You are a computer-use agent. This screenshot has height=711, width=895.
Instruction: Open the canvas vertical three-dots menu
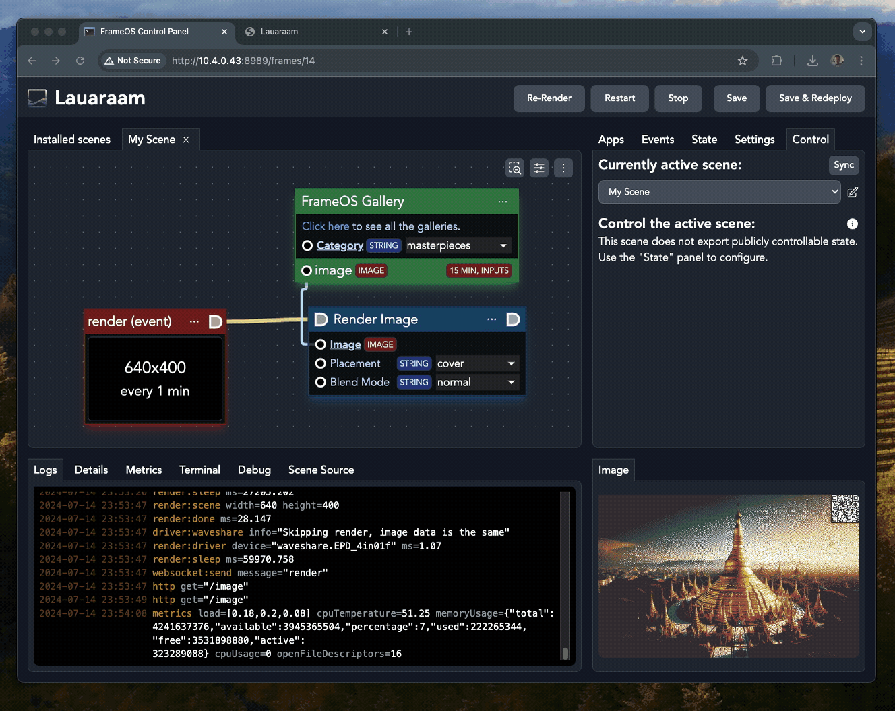[x=563, y=168]
